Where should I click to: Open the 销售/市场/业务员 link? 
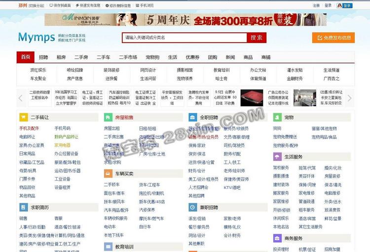[203, 137]
